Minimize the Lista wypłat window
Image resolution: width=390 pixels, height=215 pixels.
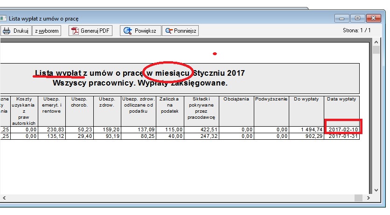pyautogui.click(x=342, y=18)
